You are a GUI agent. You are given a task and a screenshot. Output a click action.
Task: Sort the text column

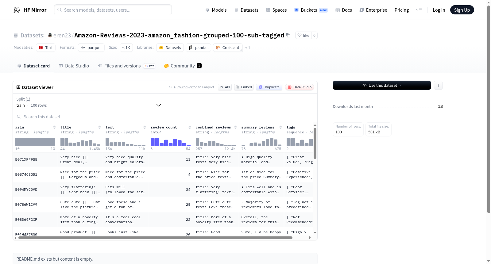[145, 127]
